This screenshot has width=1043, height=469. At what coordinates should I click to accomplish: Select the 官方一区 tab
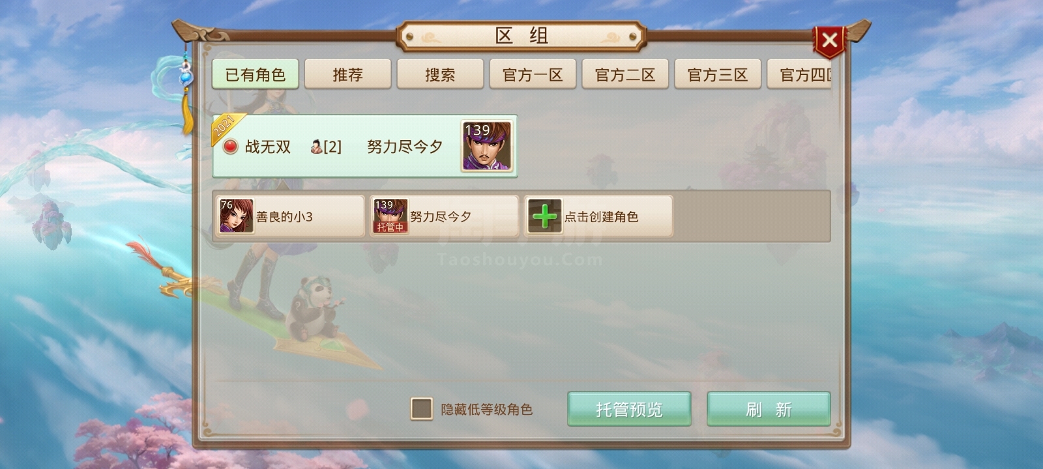[x=533, y=74]
